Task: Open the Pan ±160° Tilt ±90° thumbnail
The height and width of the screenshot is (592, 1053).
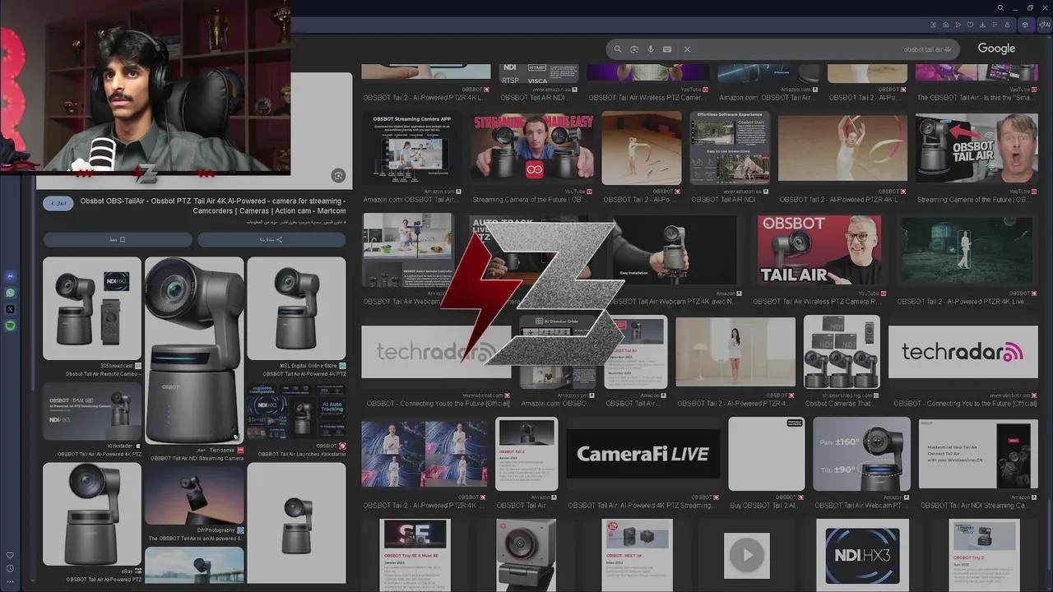Action: coord(861,454)
